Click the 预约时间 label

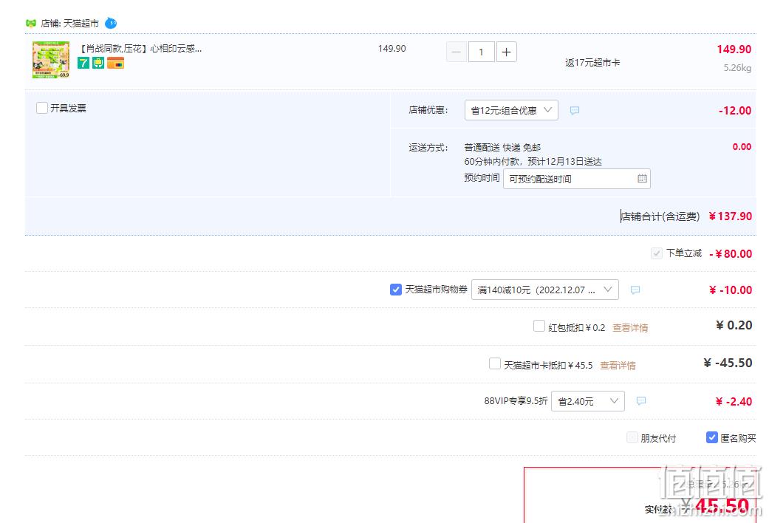[x=482, y=177]
